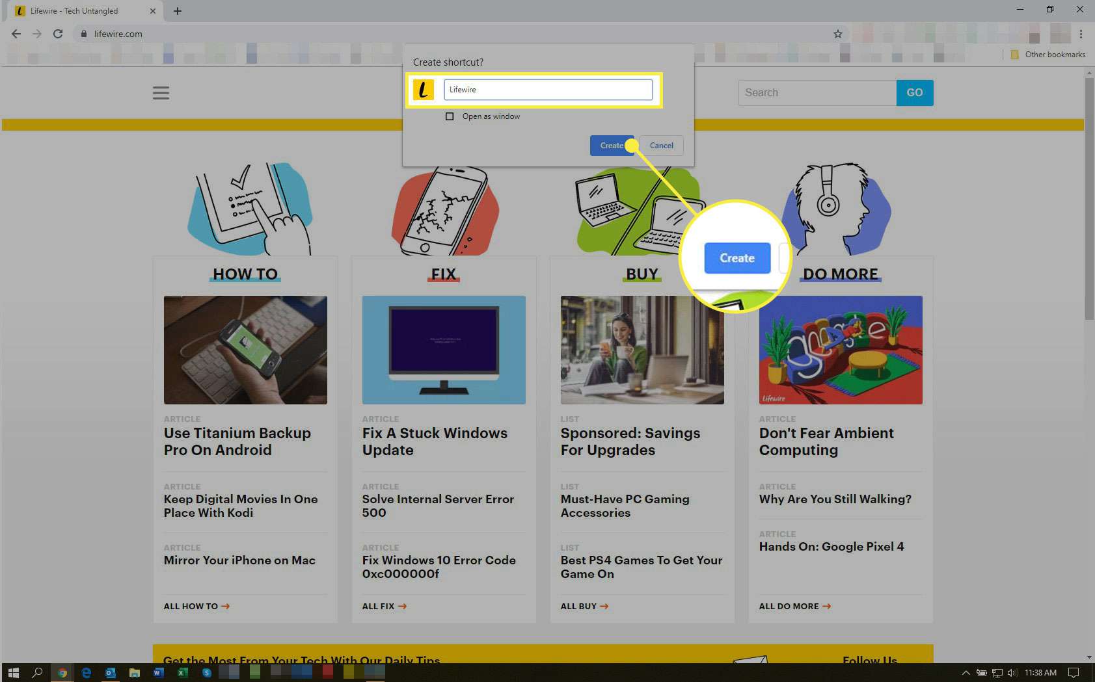Enable the Open as window checkbox
The width and height of the screenshot is (1095, 682).
coord(450,116)
